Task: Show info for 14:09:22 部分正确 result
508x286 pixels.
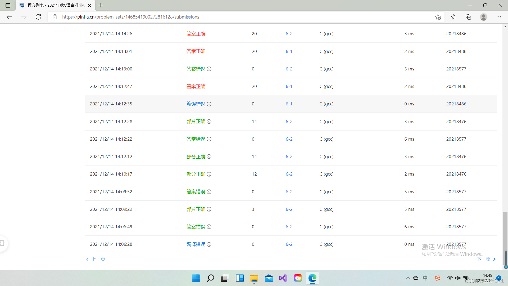Action: click(x=209, y=209)
